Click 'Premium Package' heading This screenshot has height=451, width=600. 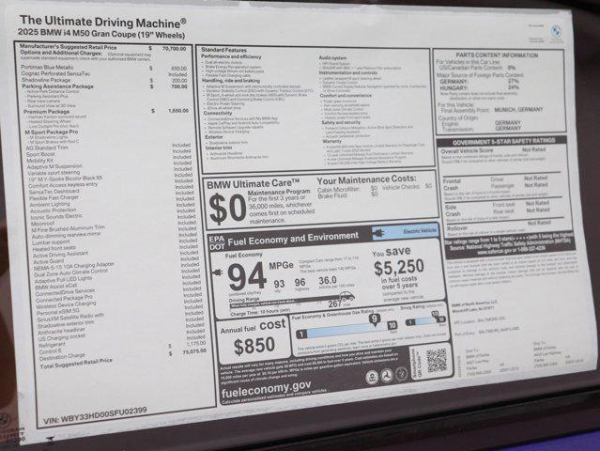[46, 112]
